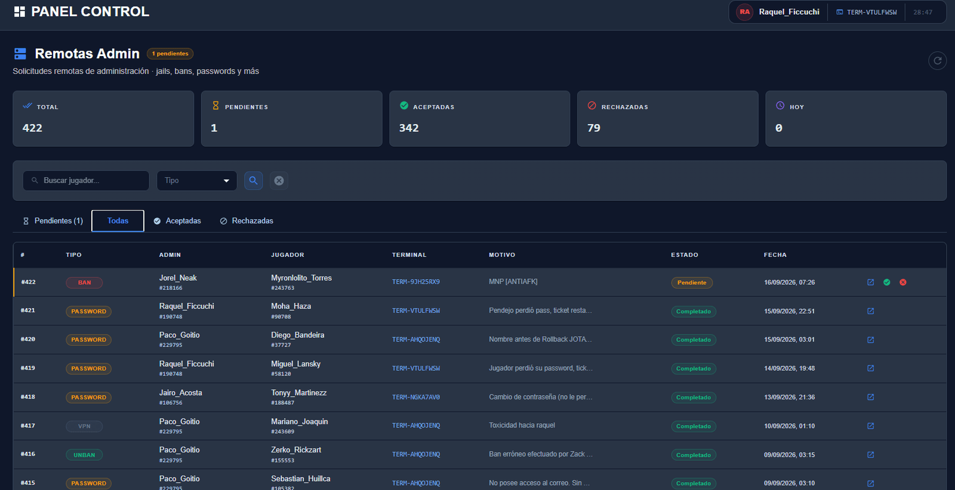Viewport: 955px width, 490px height.
Task: Open TERM-VTULFWSW link in row #421
Action: click(416, 311)
